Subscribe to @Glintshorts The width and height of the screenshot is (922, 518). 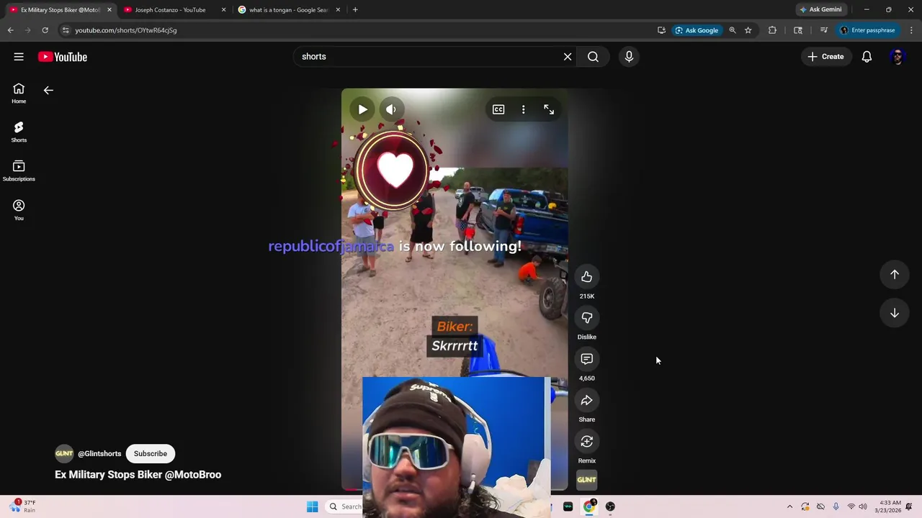tap(151, 453)
